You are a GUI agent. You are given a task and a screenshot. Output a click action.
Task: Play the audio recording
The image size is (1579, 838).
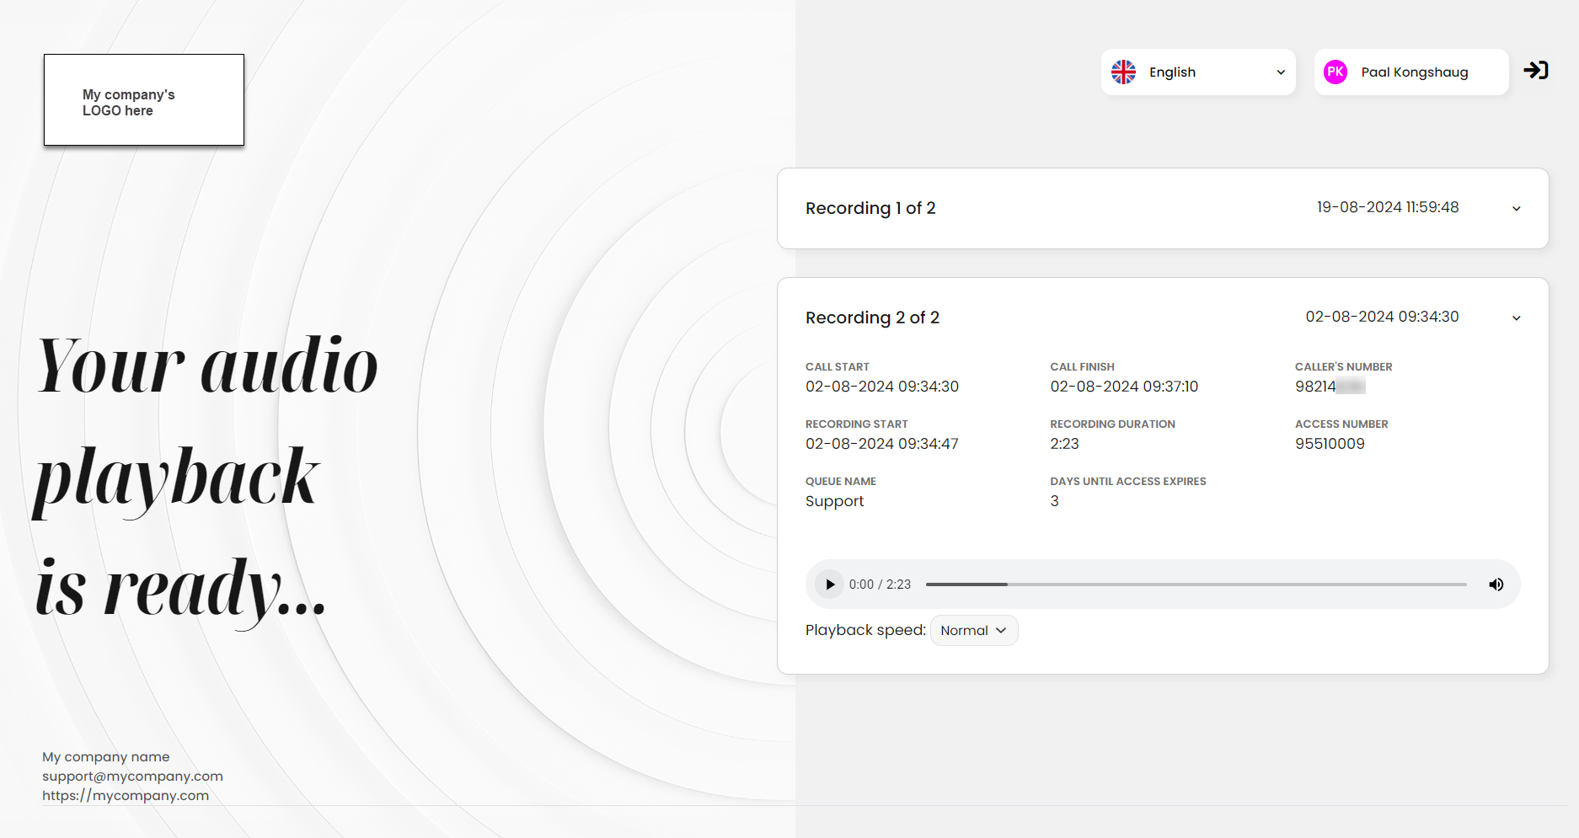pyautogui.click(x=830, y=584)
